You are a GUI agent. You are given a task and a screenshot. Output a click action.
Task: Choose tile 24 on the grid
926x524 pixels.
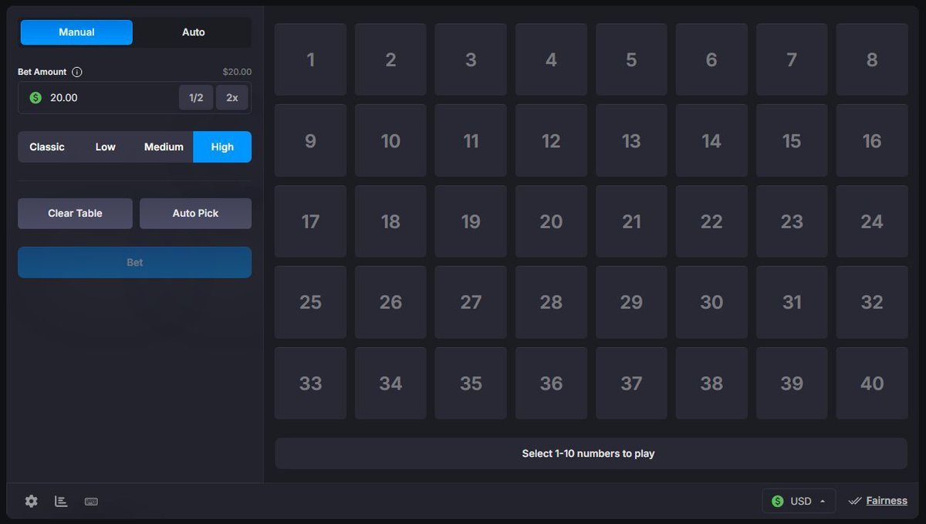[x=872, y=221]
